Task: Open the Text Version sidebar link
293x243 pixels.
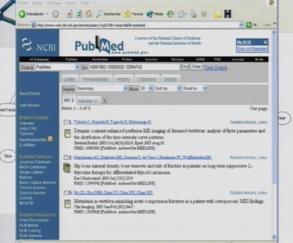Action: tap(30, 105)
